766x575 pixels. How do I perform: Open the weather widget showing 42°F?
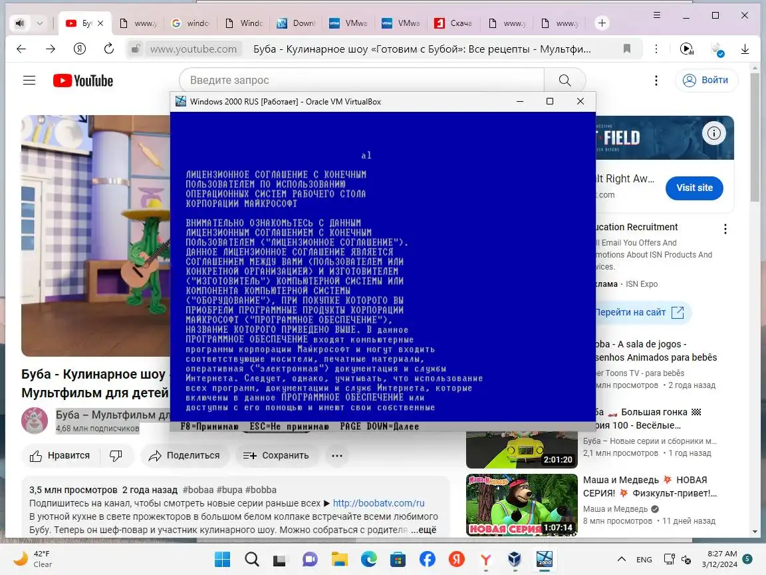(33, 559)
